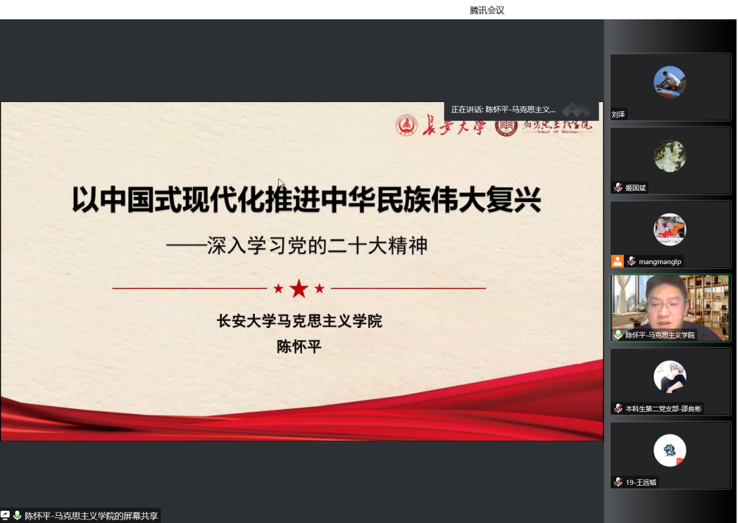Click the 腾讯会议 window title
The image size is (738, 523).
click(x=487, y=10)
